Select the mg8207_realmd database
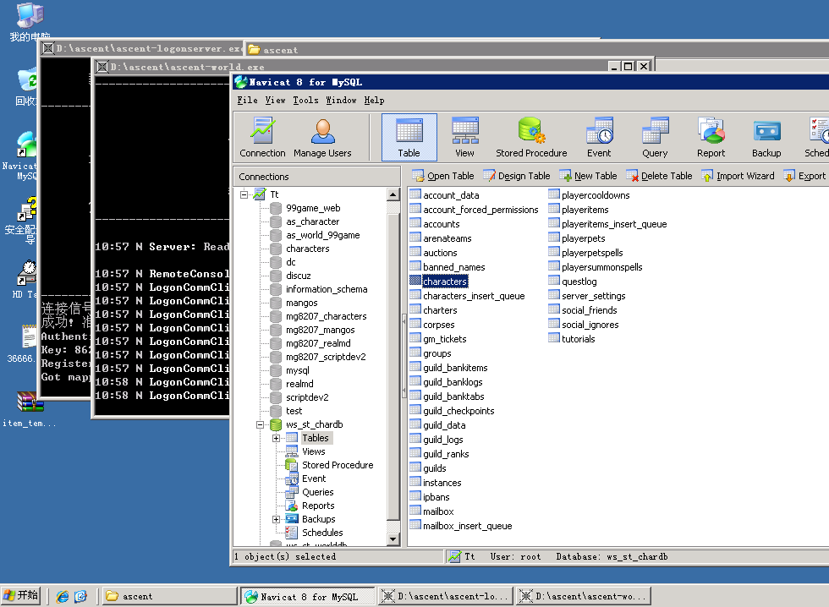The image size is (829, 607). click(x=318, y=343)
